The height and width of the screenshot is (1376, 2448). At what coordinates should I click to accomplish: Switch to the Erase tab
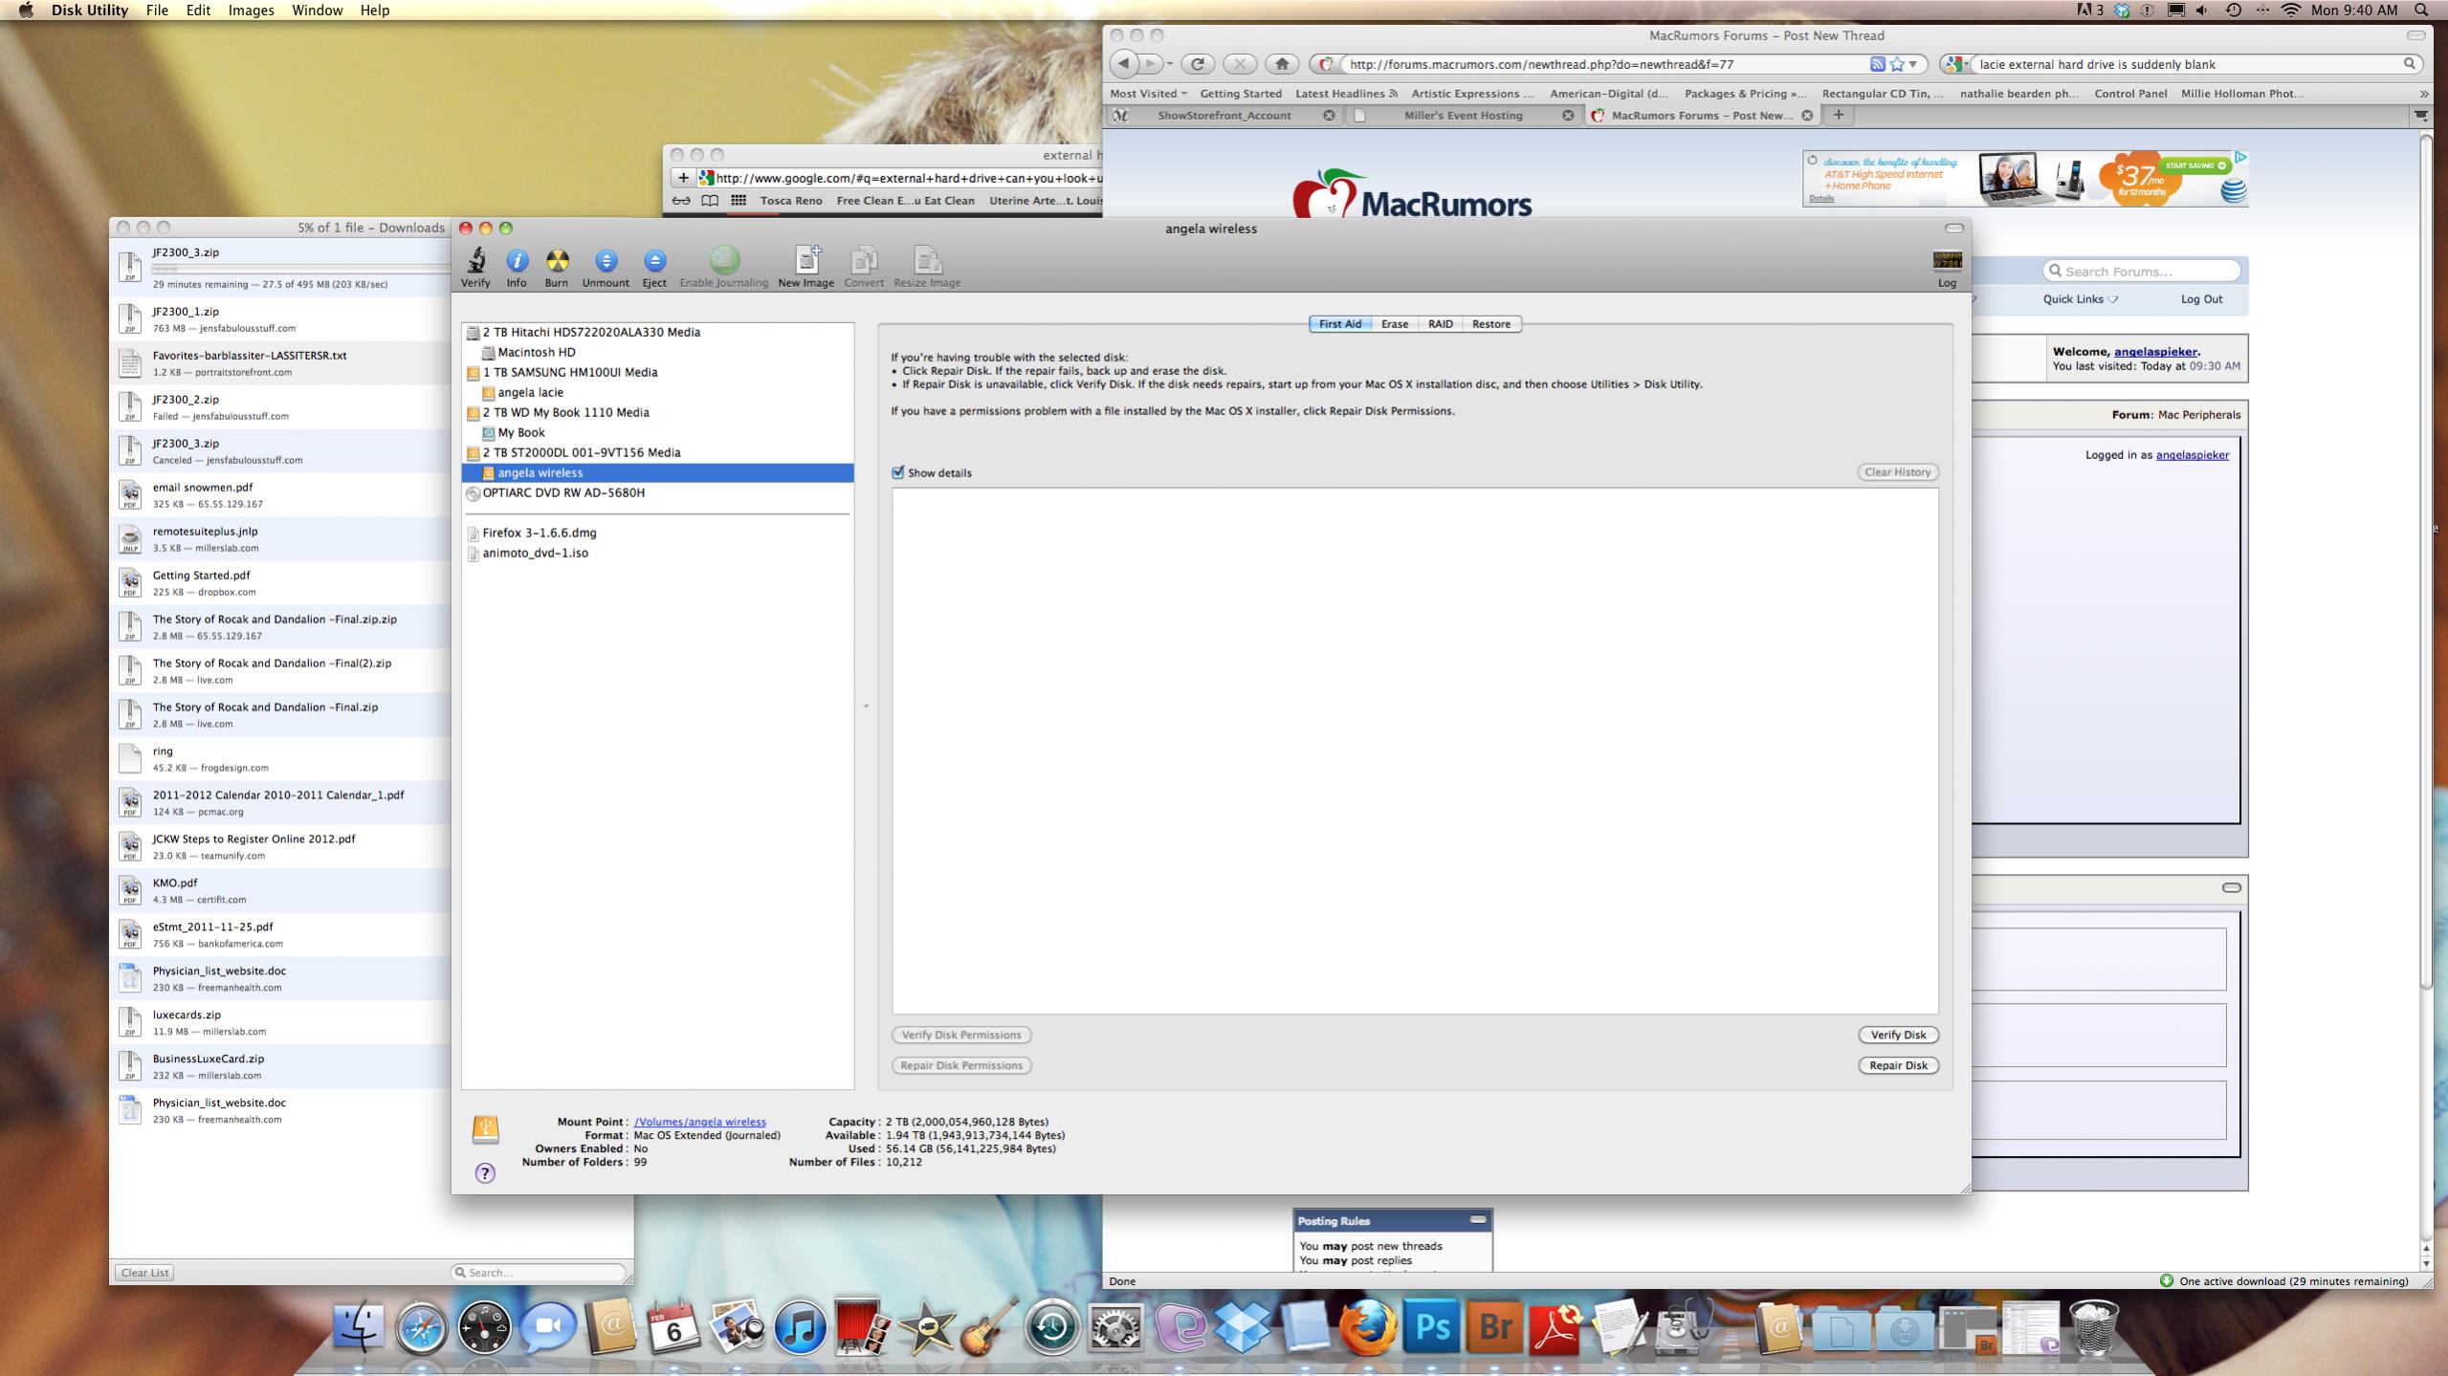coord(1394,324)
